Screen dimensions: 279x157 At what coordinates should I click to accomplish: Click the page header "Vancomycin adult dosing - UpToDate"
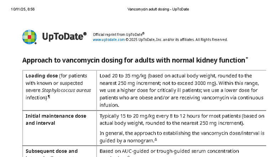(158, 9)
